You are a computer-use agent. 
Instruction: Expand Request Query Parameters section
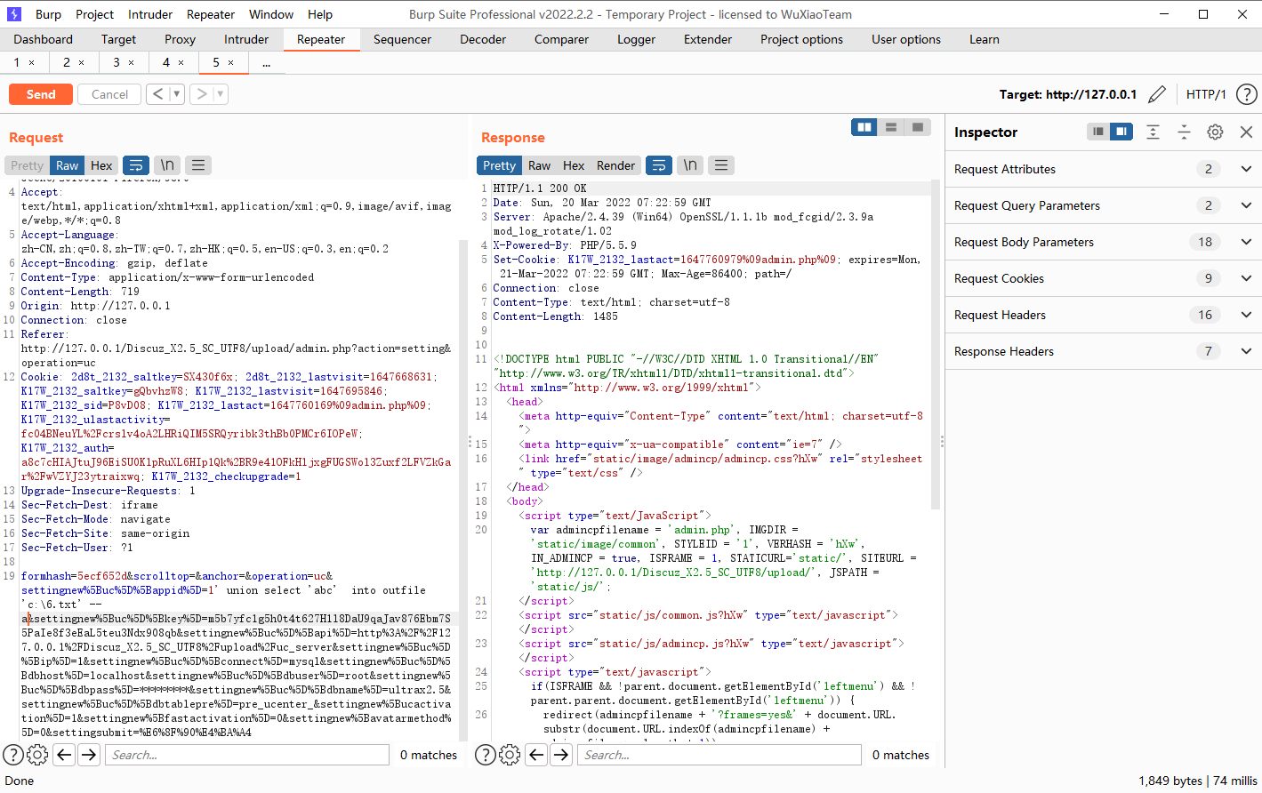1246,205
